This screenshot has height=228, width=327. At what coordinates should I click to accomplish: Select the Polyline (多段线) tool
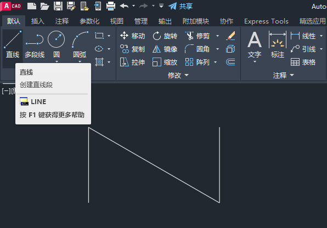coord(35,44)
